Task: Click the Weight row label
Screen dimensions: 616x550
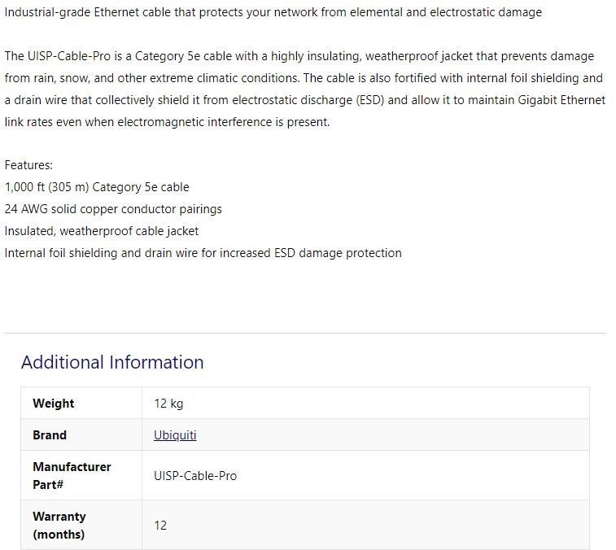Action: [53, 404]
